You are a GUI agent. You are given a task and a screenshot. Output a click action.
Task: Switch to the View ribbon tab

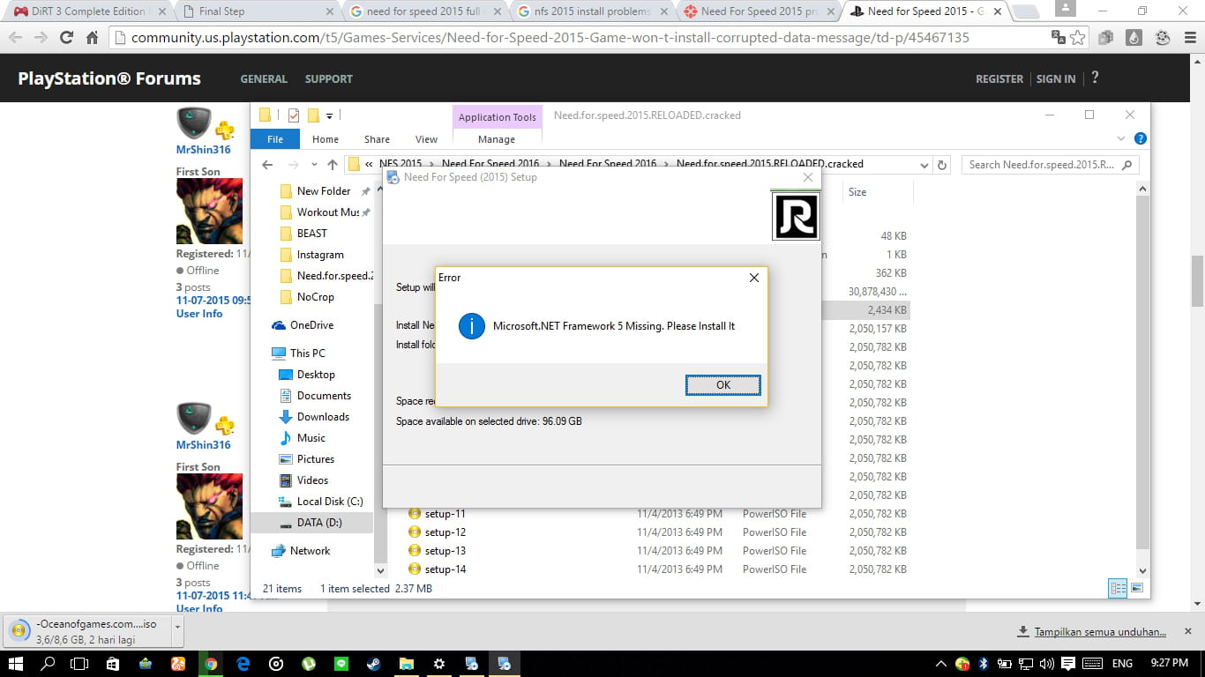click(x=426, y=139)
